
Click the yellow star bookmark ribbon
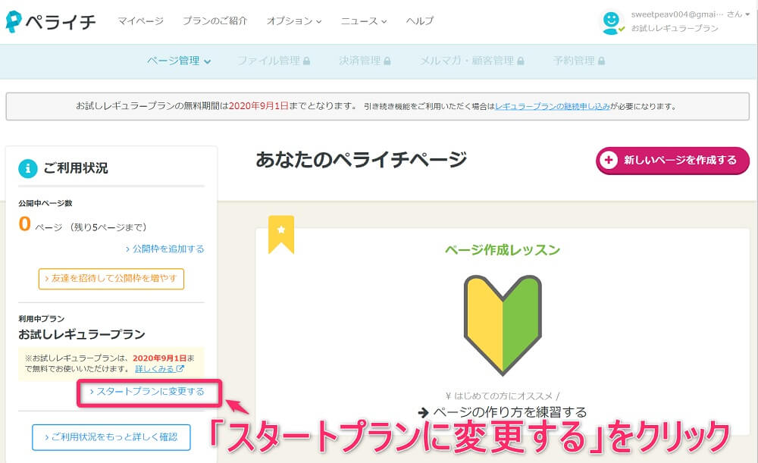tap(281, 234)
